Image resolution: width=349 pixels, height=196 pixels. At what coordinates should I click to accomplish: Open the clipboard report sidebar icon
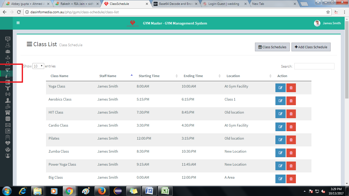point(8,137)
